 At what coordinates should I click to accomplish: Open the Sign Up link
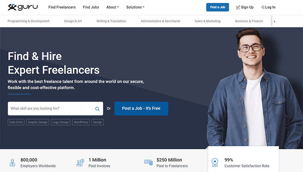pyautogui.click(x=245, y=7)
